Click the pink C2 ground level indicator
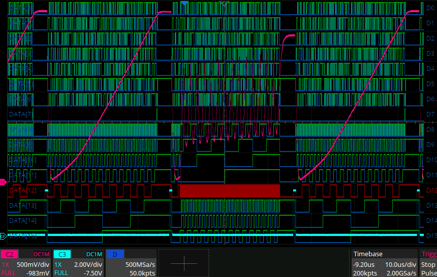Screen dimensions: 437x277 tap(3, 181)
